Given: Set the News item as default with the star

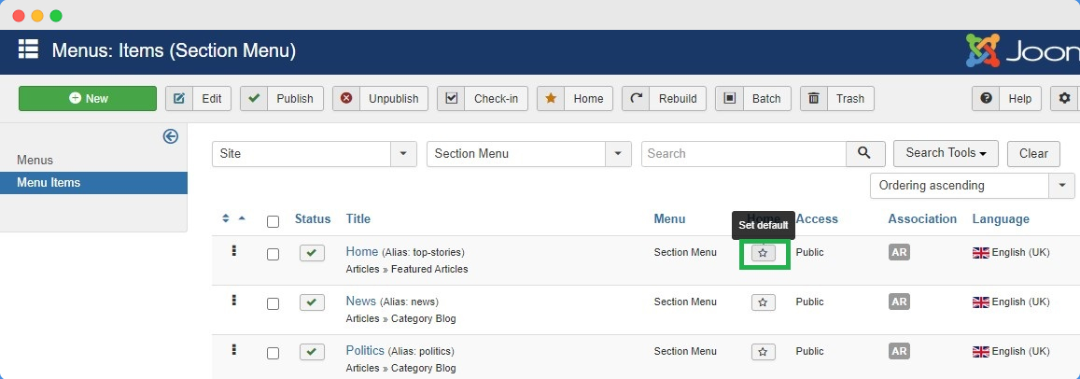Looking at the screenshot, I should pyautogui.click(x=764, y=302).
